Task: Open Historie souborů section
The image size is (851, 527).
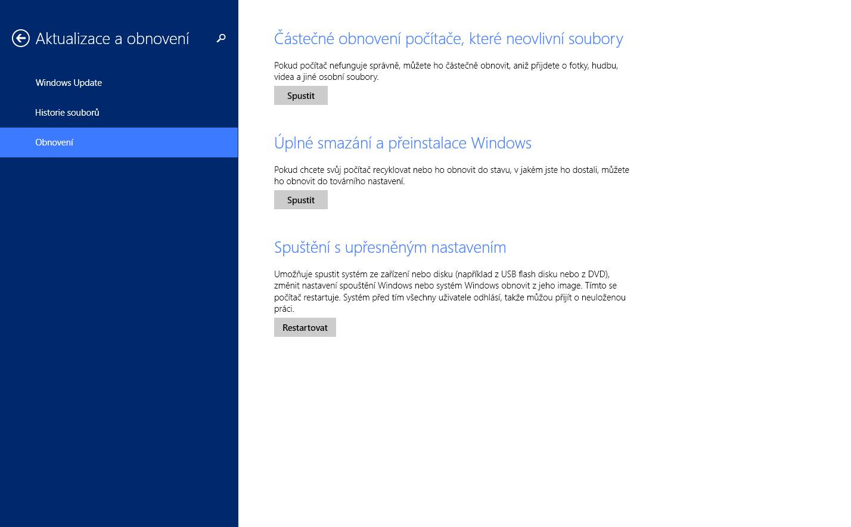Action: click(x=119, y=113)
